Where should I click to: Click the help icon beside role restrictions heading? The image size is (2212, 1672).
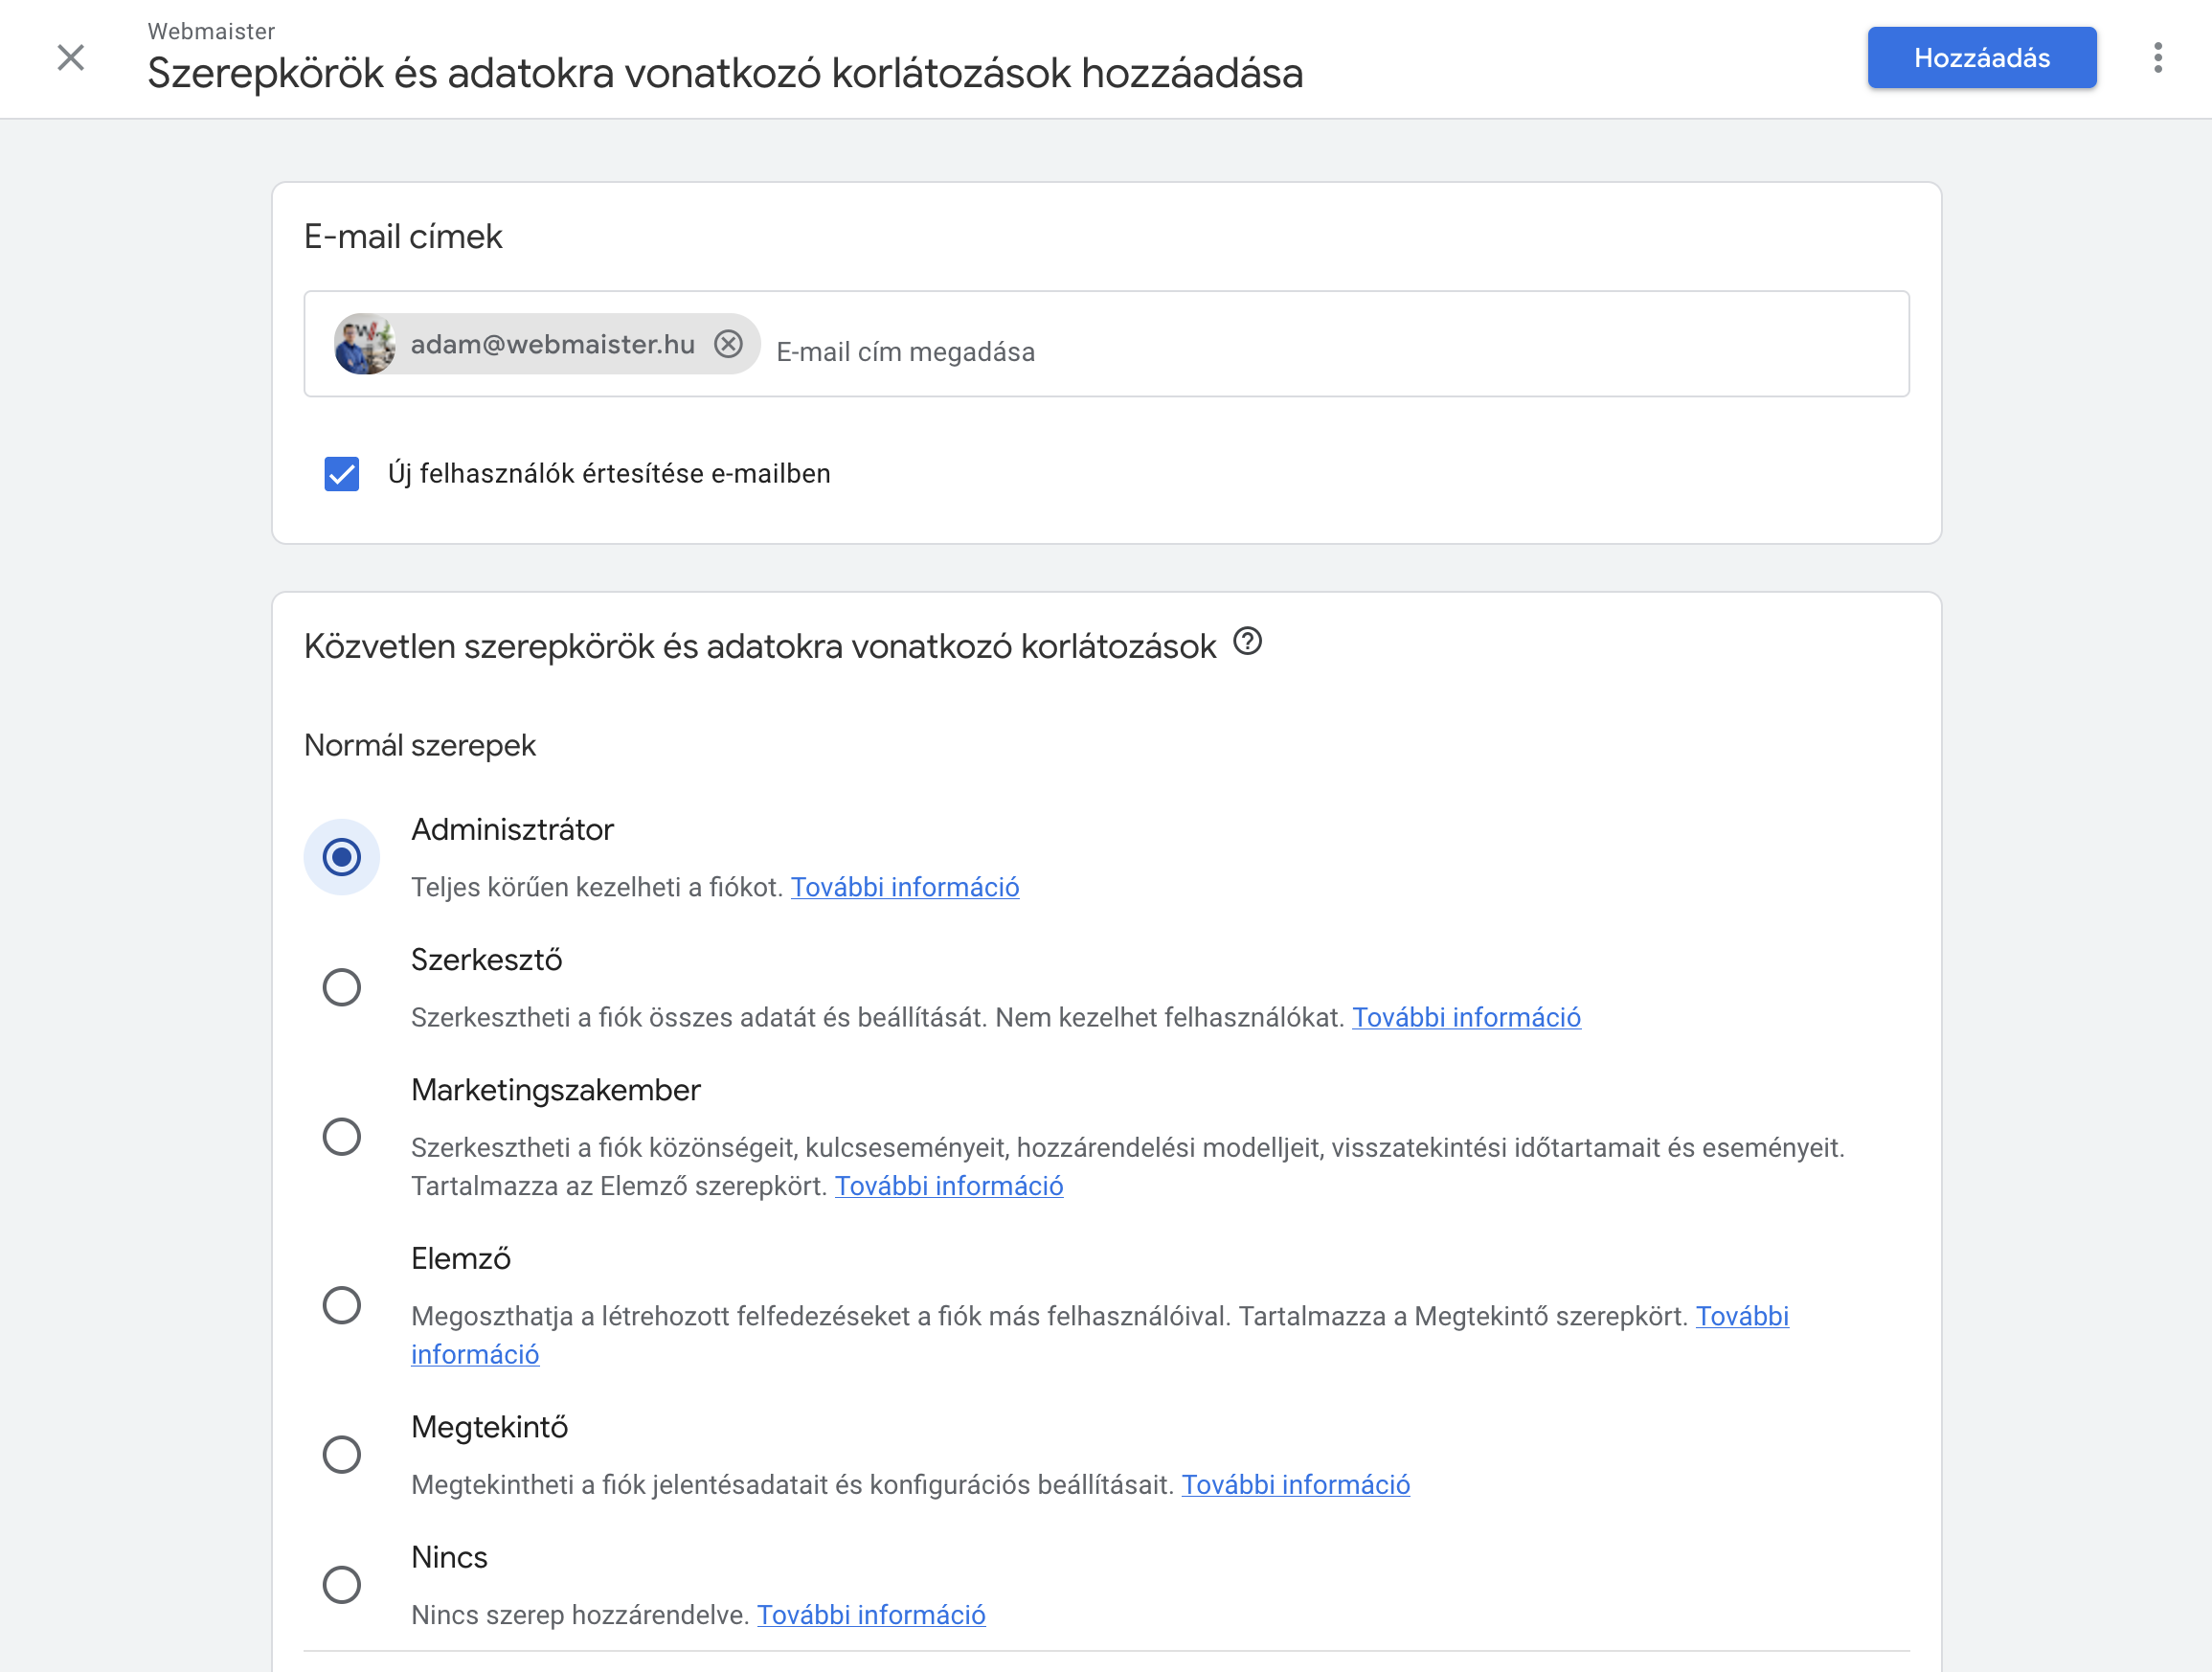[x=1247, y=641]
